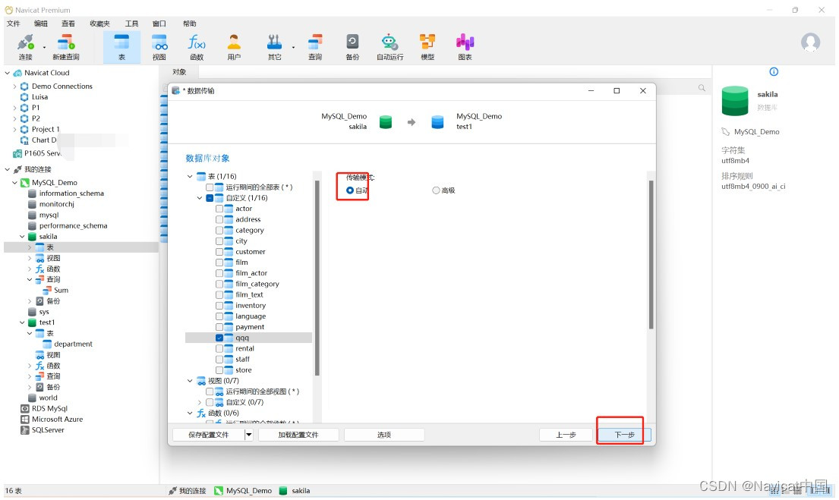839x500 pixels.
Task: Click the Connection (连接) toolbar icon
Action: (25, 47)
